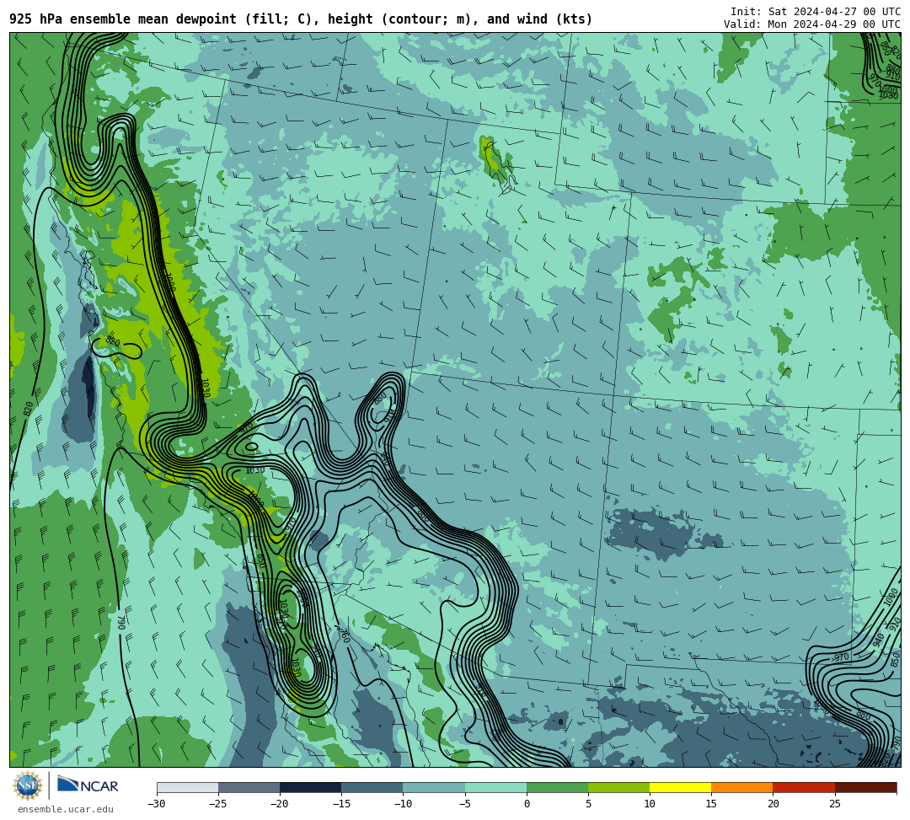Click the -5 to 0 mint swatch
The width and height of the screenshot is (910, 820).
click(x=495, y=787)
